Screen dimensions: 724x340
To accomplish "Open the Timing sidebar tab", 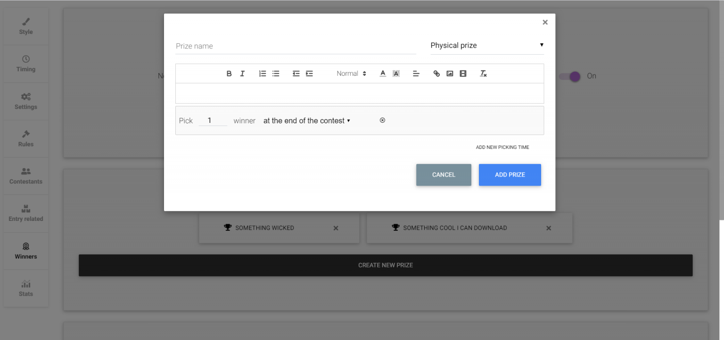I will [x=26, y=64].
